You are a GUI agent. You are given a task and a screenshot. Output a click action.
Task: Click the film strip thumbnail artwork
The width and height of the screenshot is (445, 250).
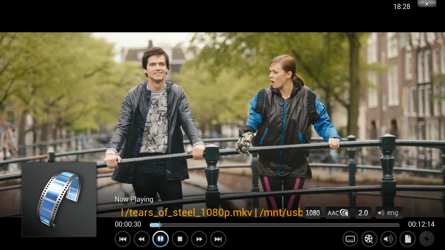[59, 200]
